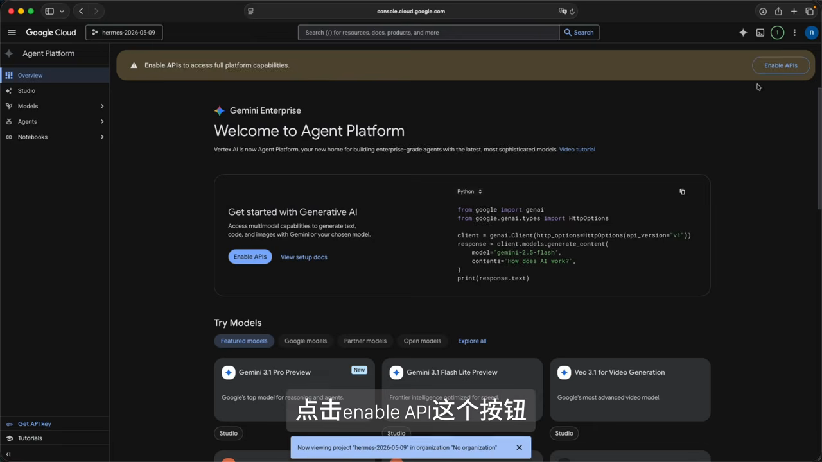Open the notifications badge showing 1
Viewport: 822px width, 462px height.
[x=777, y=32]
